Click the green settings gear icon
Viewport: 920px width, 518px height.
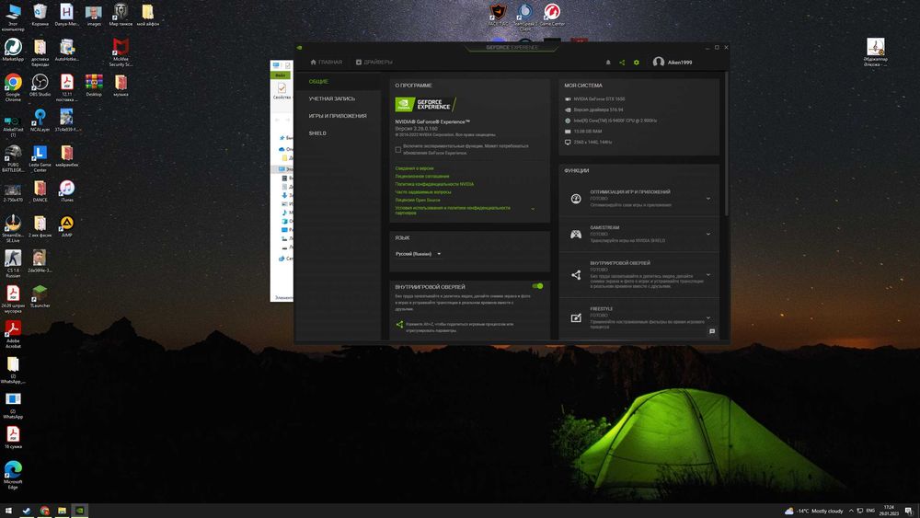pyautogui.click(x=636, y=63)
